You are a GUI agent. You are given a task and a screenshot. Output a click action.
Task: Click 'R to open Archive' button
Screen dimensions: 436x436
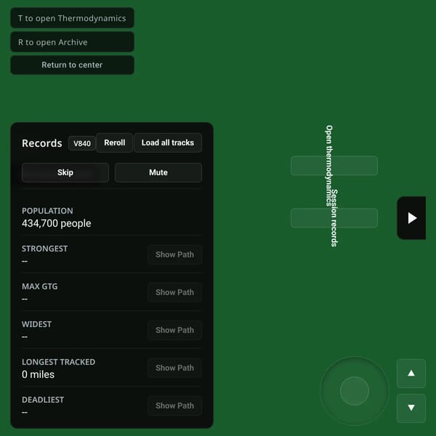(x=72, y=42)
